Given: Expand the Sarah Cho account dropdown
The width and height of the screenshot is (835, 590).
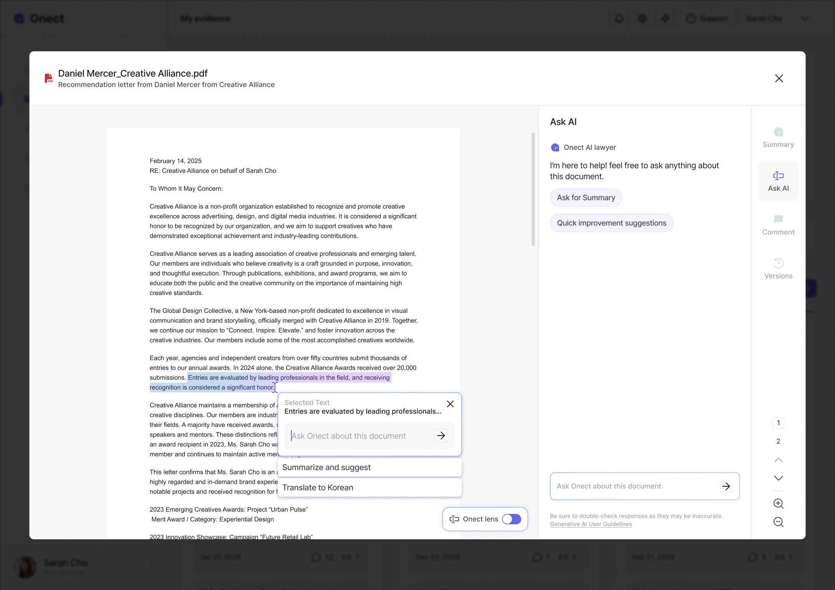Looking at the screenshot, I should pyautogui.click(x=804, y=18).
